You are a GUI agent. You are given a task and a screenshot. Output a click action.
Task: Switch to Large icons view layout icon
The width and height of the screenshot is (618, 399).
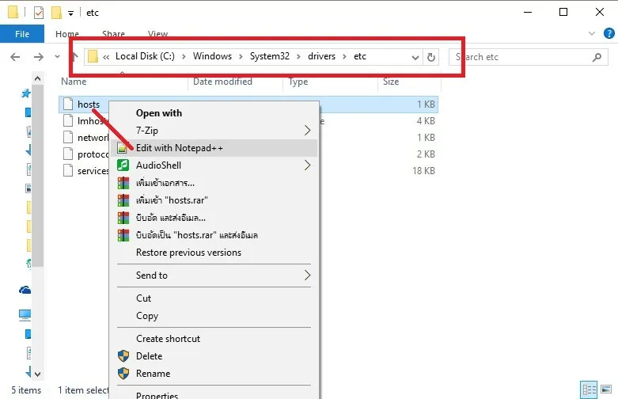point(606,389)
